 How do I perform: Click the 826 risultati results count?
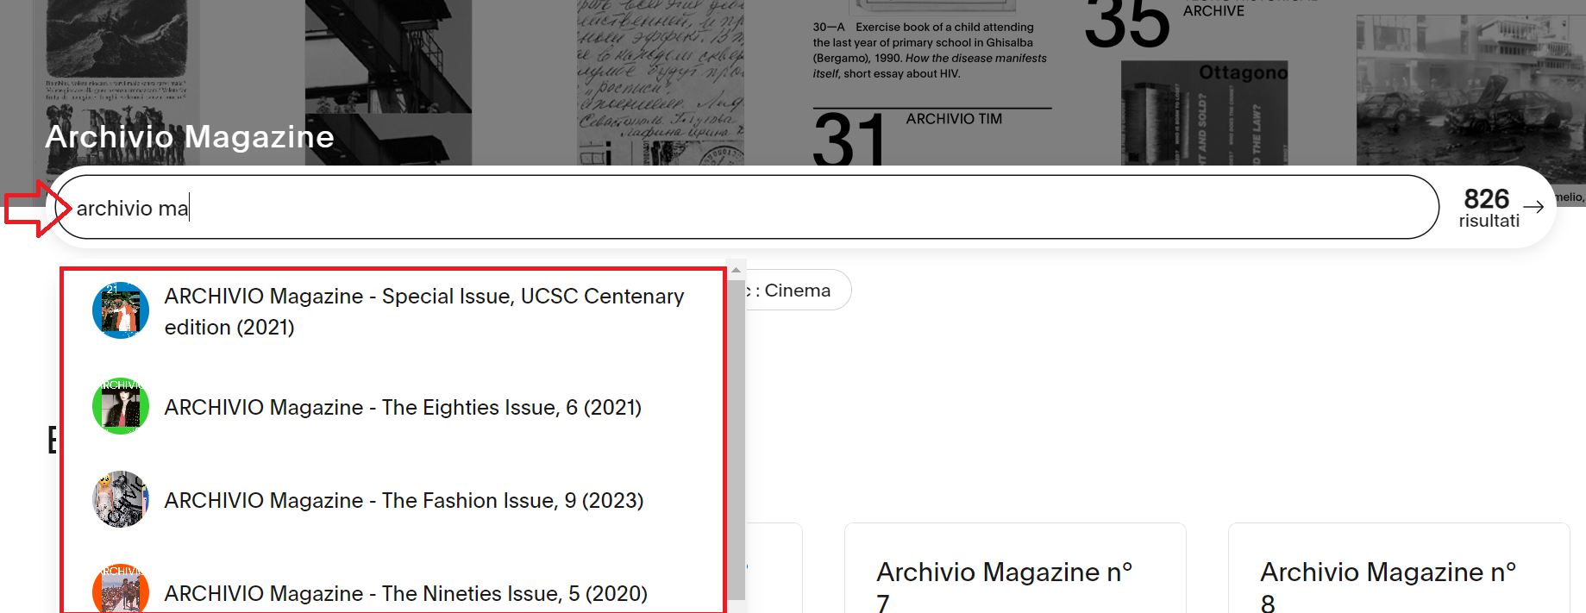coord(1488,208)
